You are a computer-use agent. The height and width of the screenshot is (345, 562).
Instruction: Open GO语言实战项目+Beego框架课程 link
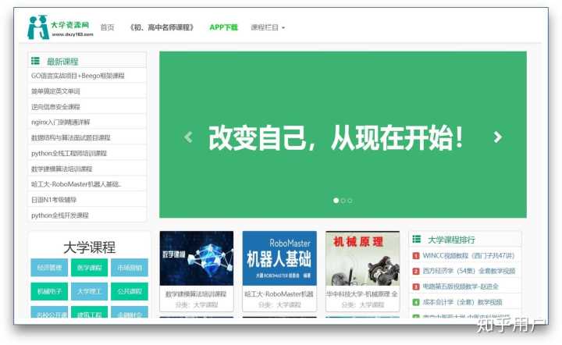pyautogui.click(x=78, y=76)
